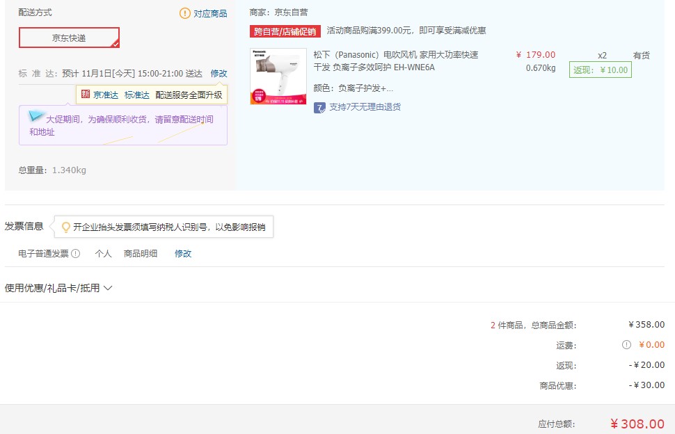Click the lightbulb icon in invoice tip
This screenshot has height=434, width=675.
[66, 227]
